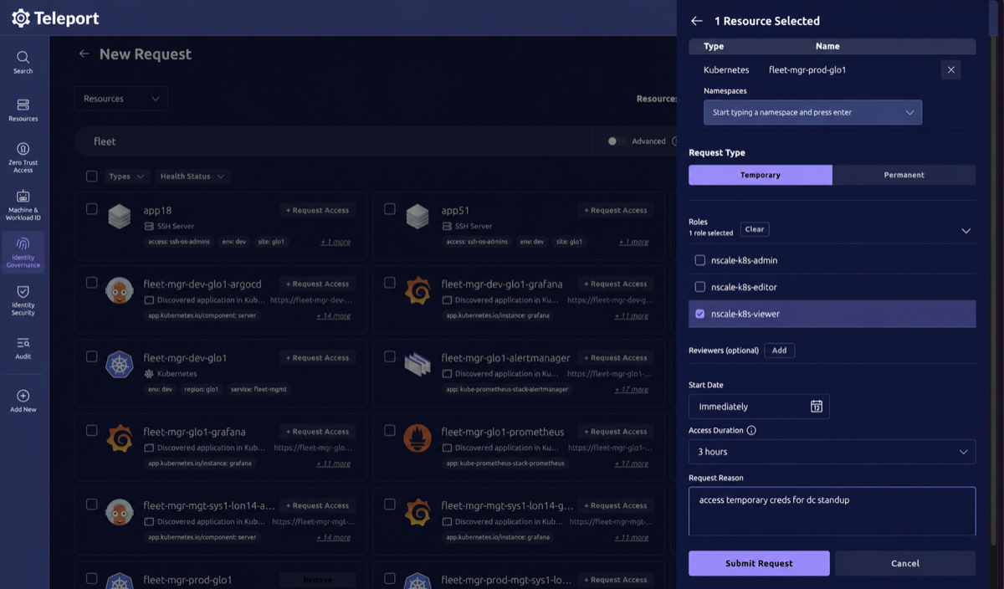This screenshot has width=1004, height=589.
Task: Request Access to fleet-mgr-dev-glo1
Action: tap(318, 357)
